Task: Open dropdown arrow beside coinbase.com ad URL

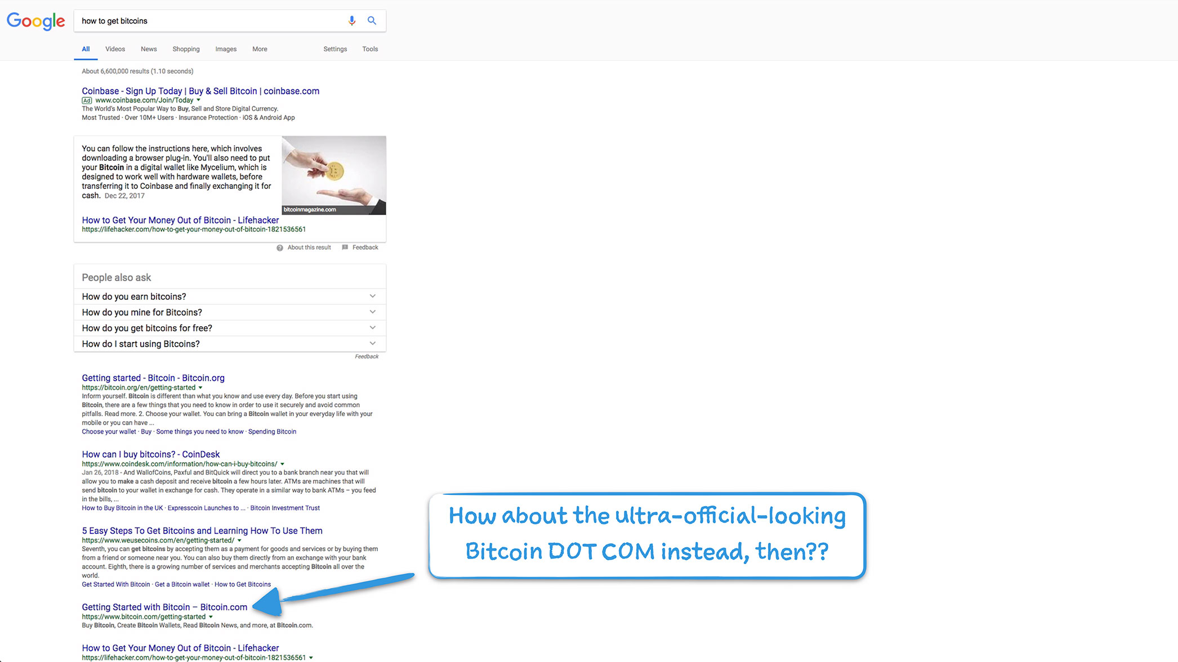Action: click(198, 100)
